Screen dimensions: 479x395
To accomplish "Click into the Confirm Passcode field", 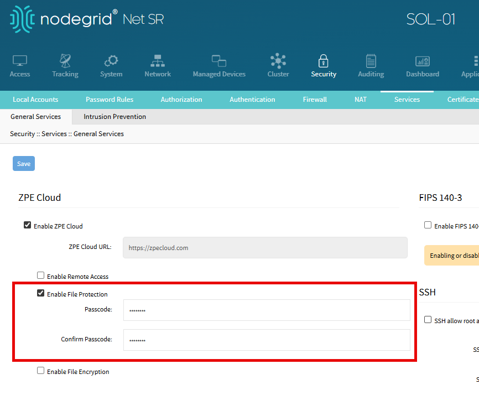I will point(266,340).
